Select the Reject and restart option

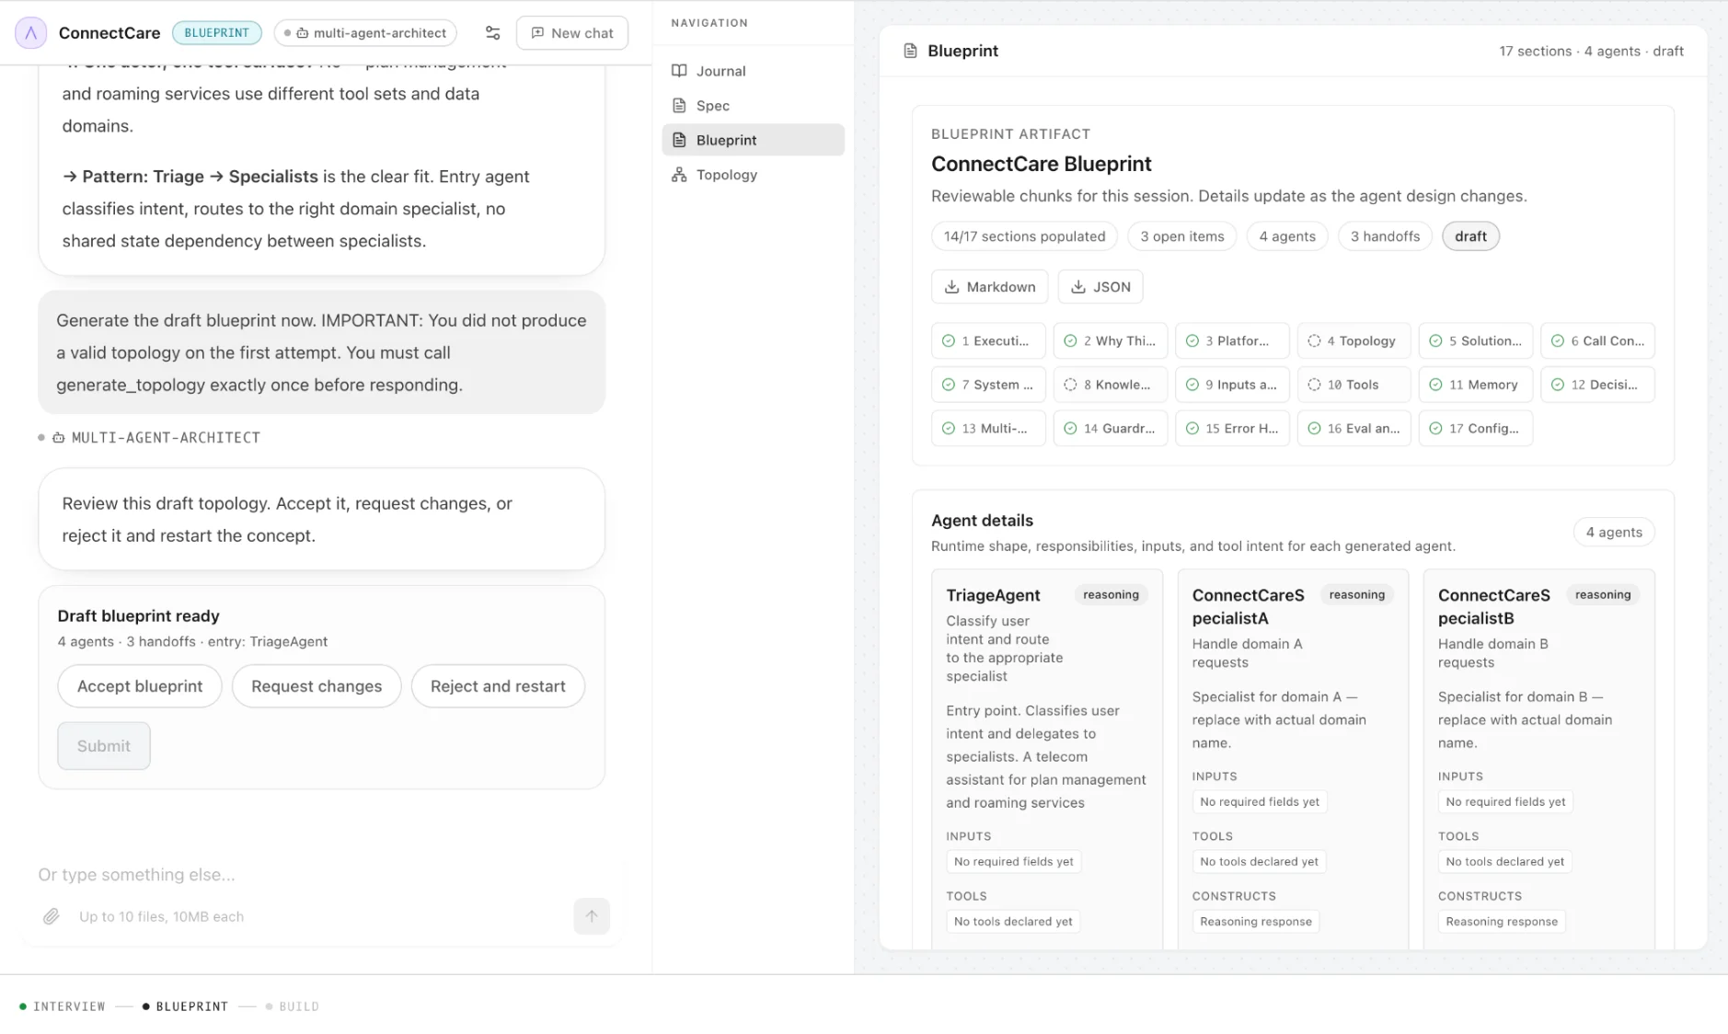[498, 686]
